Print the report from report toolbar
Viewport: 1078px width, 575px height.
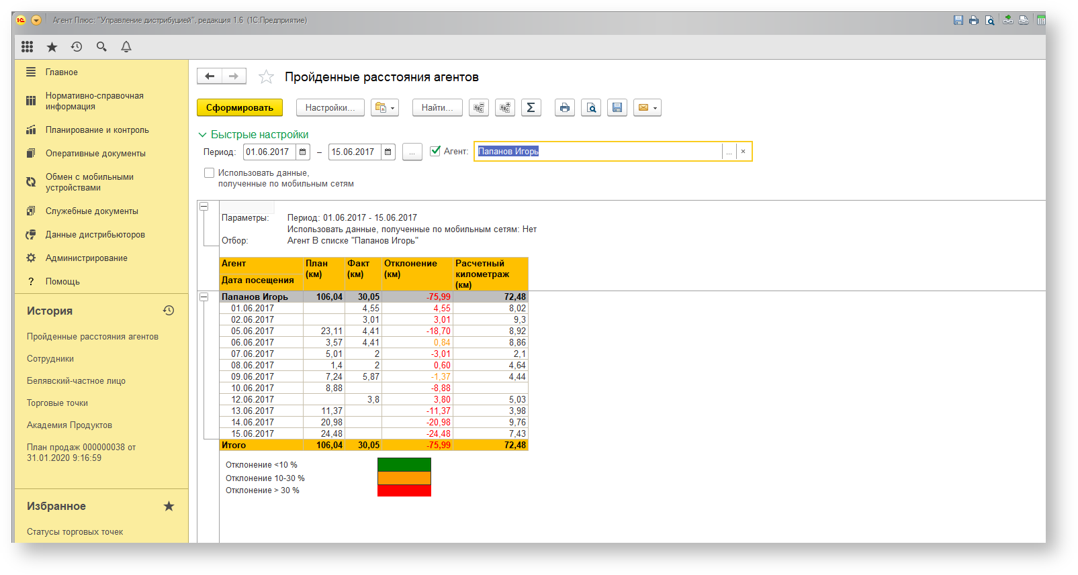pos(565,107)
